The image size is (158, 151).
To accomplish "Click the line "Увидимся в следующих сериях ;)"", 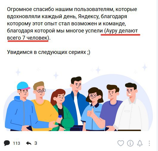I will point(49,52).
